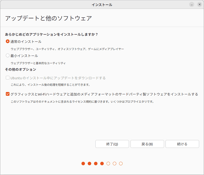Minimize the インストール window

[192, 5]
